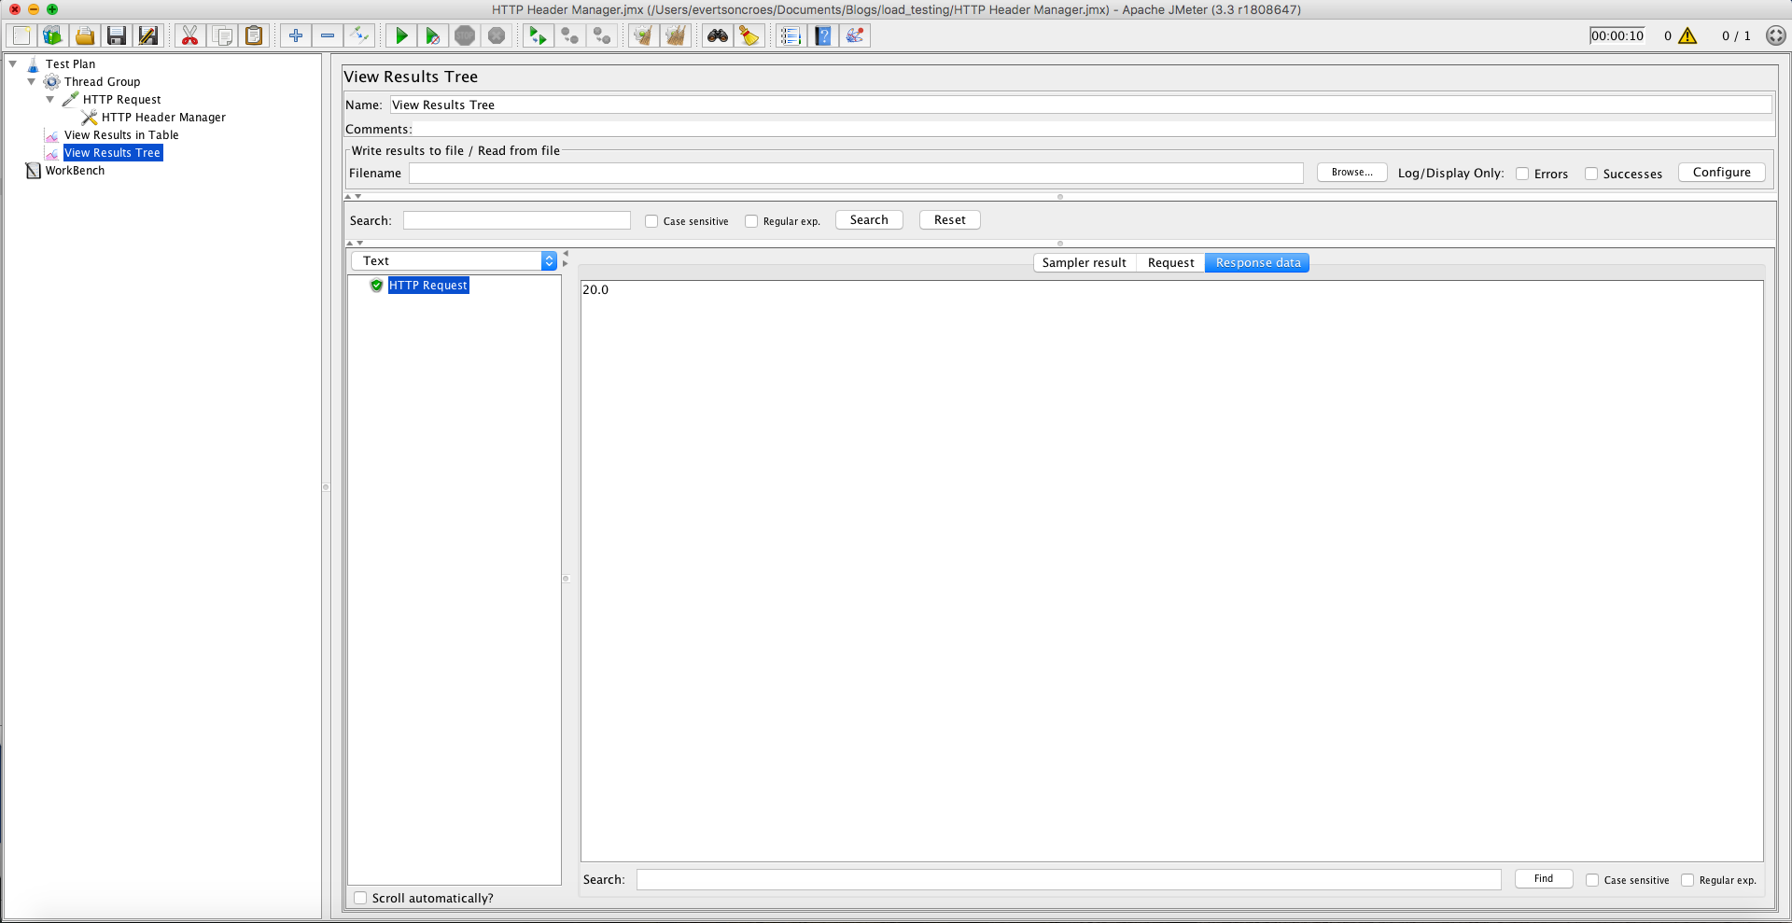Click the Open file folder icon
The width and height of the screenshot is (1792, 923).
point(85,35)
